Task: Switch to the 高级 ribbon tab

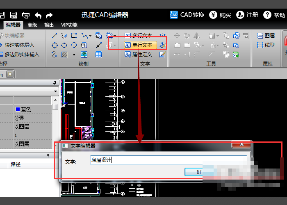Action: point(32,25)
